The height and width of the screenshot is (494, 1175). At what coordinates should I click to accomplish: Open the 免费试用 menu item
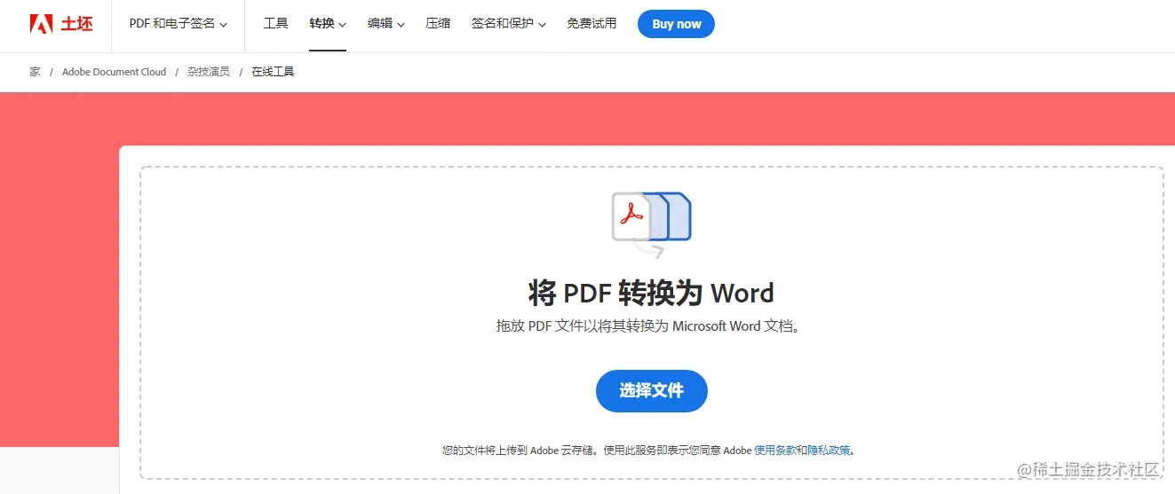pyautogui.click(x=591, y=24)
